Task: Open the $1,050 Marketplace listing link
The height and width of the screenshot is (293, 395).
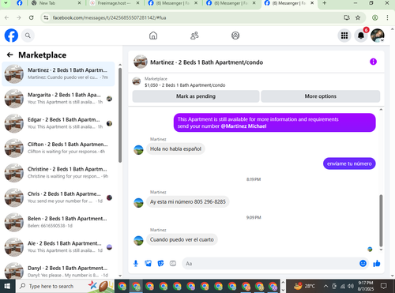Action: tap(185, 85)
